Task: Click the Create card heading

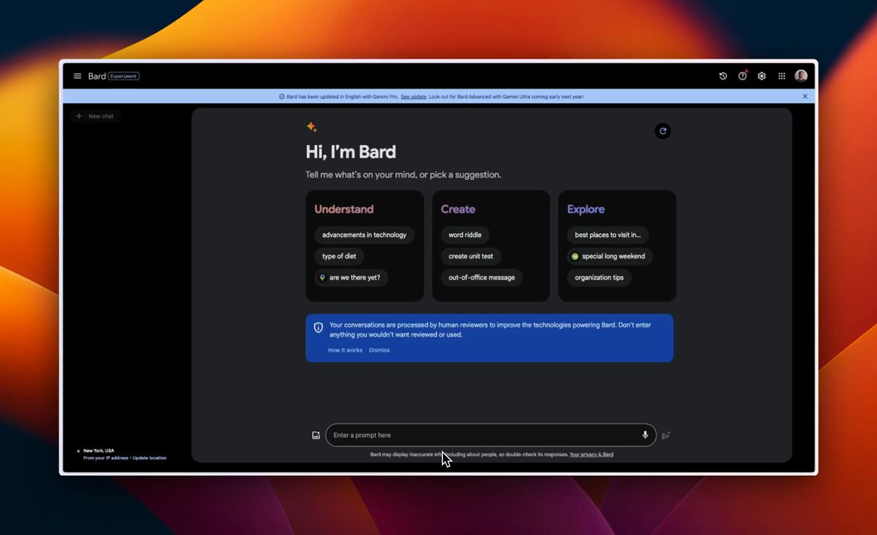Action: click(458, 209)
